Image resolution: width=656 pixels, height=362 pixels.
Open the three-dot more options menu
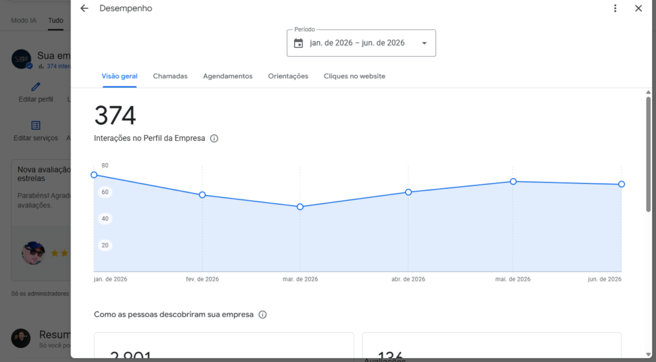[x=615, y=8]
